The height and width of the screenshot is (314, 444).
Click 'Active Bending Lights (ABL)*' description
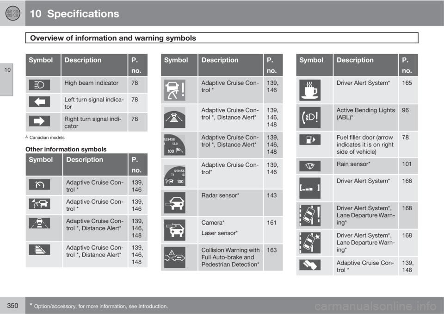click(365, 114)
